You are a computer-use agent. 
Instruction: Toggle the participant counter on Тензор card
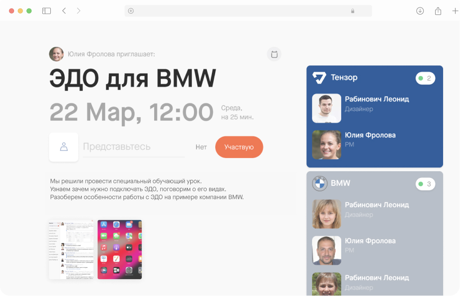tap(425, 78)
